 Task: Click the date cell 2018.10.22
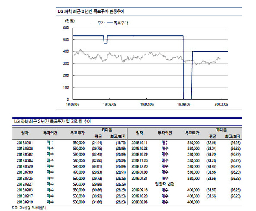click(139, 148)
